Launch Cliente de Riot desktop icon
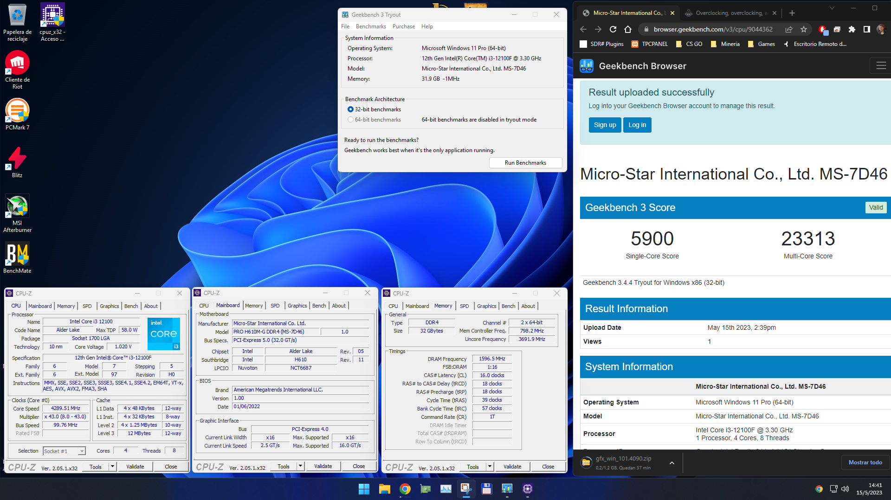Image resolution: width=891 pixels, height=500 pixels. [x=17, y=70]
